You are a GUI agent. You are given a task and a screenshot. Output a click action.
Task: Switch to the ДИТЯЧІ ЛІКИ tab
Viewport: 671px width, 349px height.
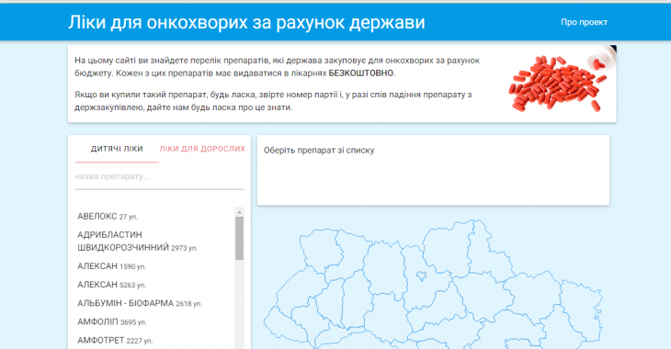(117, 149)
